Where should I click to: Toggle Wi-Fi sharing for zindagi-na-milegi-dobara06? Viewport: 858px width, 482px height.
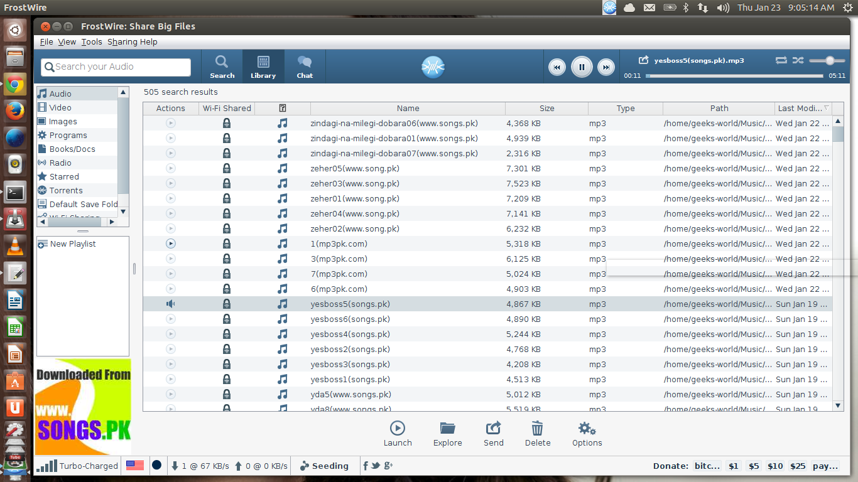(x=227, y=123)
